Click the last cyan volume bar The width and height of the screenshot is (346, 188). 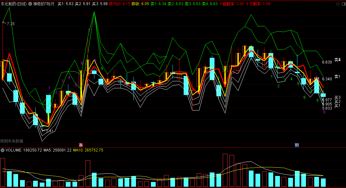point(323,183)
